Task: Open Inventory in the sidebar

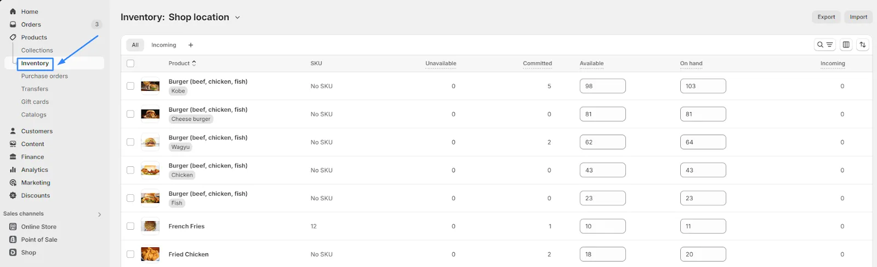Action: click(x=35, y=63)
